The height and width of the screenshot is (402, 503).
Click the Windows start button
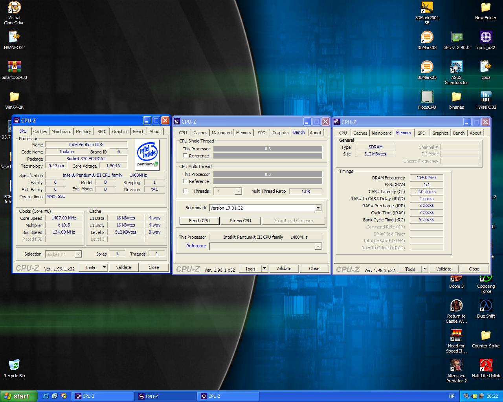(x=18, y=396)
